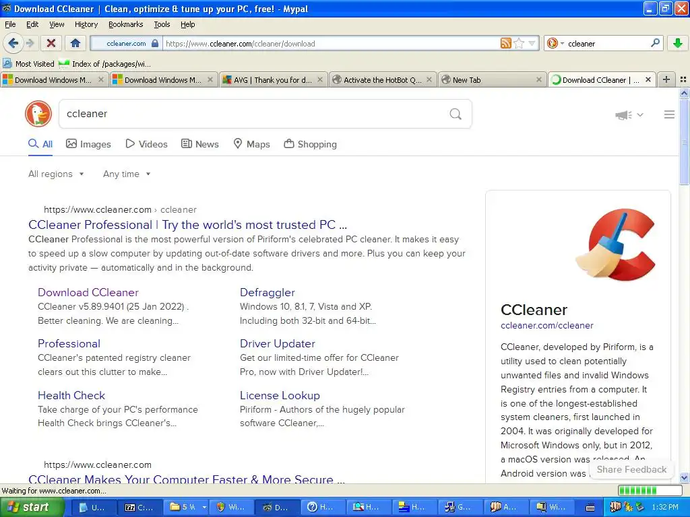Open the Professional sitelink
This screenshot has height=517, width=690.
point(69,344)
